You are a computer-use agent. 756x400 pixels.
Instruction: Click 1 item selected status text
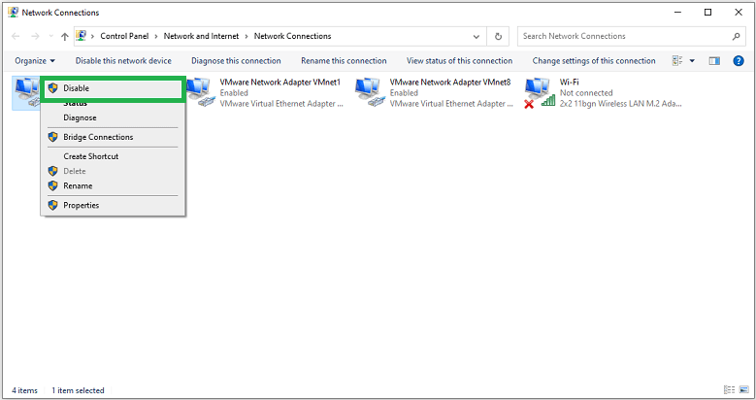(78, 390)
